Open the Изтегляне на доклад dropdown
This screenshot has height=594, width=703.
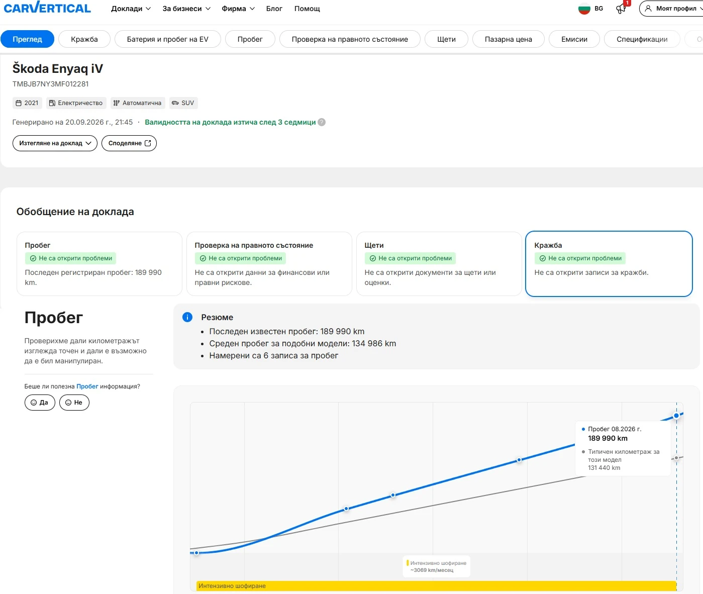point(55,143)
